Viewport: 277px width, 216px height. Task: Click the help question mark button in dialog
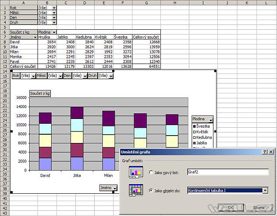point(264,152)
